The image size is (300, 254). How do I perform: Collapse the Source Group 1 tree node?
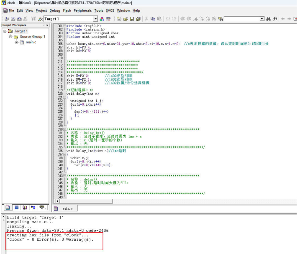[x=11, y=37]
